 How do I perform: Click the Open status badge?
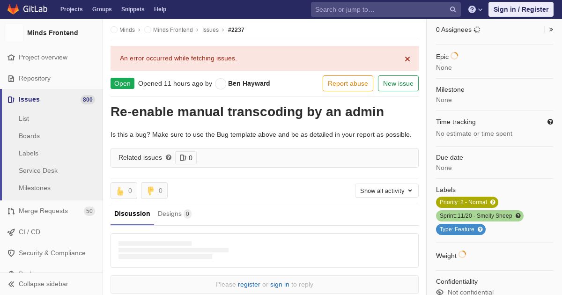click(122, 83)
